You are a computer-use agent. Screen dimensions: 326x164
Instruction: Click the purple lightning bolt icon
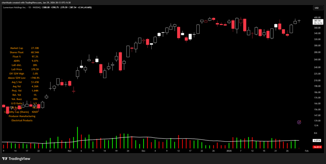point(299,122)
